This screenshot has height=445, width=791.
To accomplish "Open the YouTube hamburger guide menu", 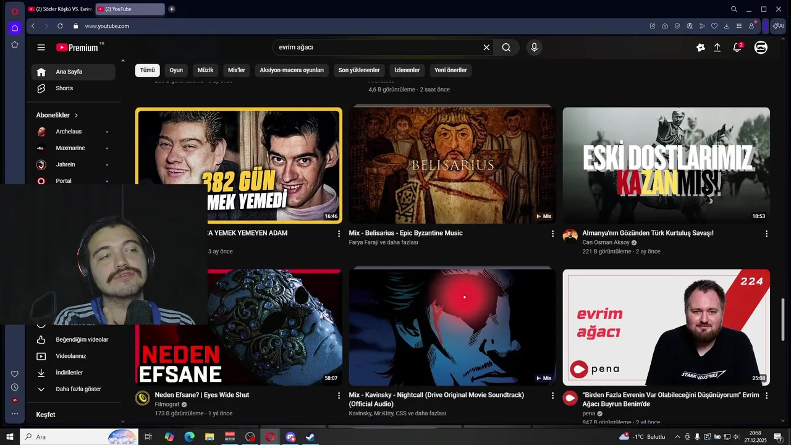I will (41, 48).
